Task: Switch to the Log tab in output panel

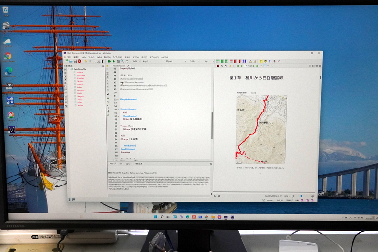Action: 121,164
